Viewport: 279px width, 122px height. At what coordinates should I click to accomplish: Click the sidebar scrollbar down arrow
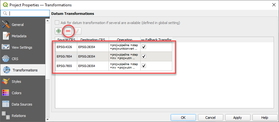48,119
